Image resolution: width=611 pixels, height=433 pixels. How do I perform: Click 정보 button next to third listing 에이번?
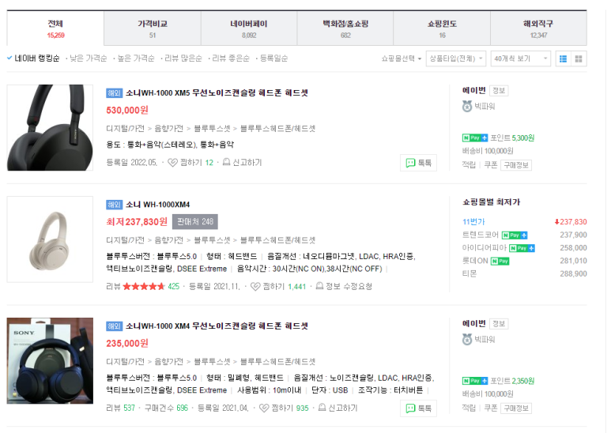tap(499, 324)
